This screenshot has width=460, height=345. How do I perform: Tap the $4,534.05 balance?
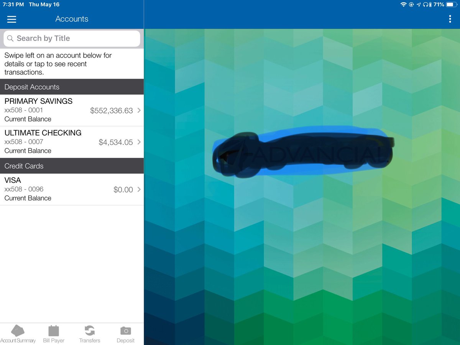tap(116, 142)
